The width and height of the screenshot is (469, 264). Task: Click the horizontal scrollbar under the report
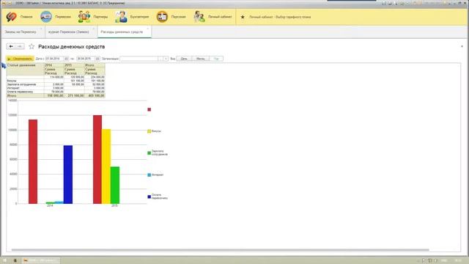pyautogui.click(x=220, y=249)
